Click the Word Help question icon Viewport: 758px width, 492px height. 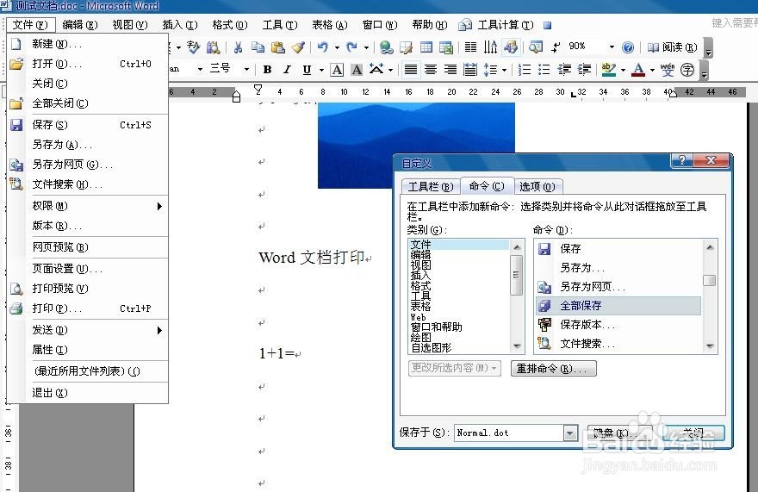pyautogui.click(x=627, y=47)
